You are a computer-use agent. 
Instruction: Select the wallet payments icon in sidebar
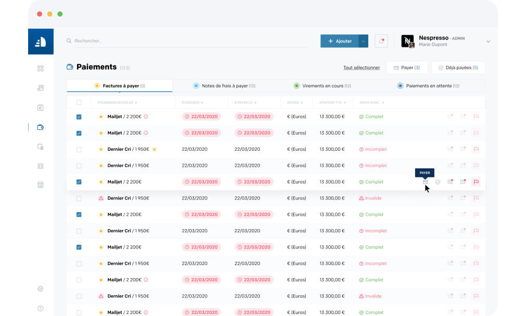click(x=41, y=127)
